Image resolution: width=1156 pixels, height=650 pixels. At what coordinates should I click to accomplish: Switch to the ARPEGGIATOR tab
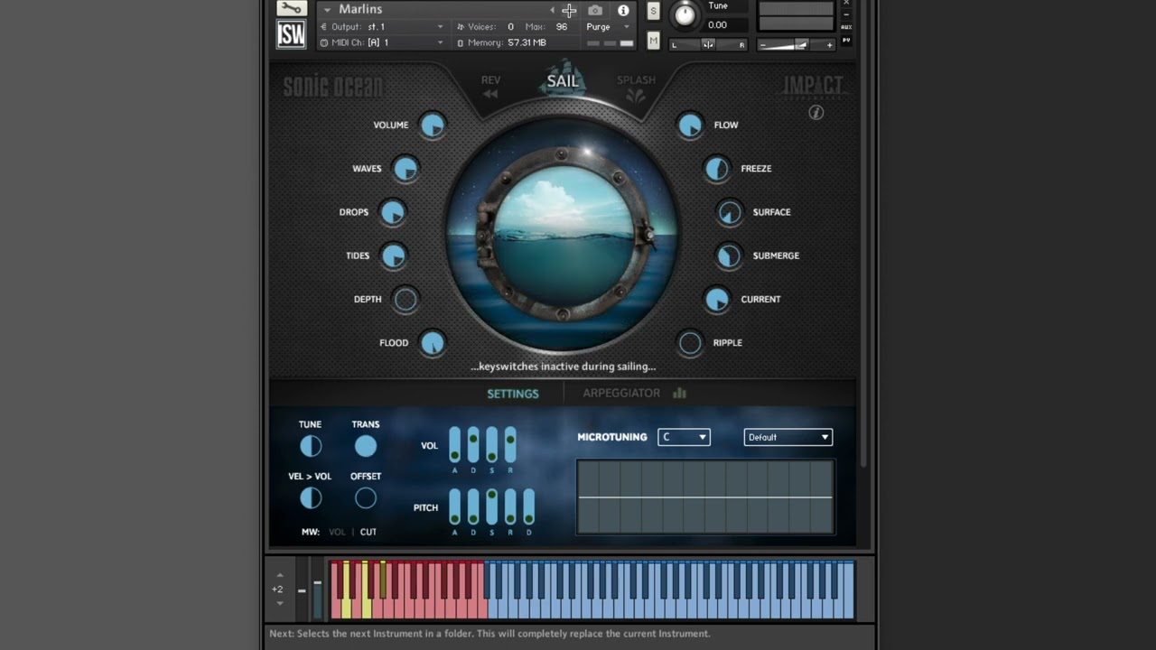tap(621, 393)
